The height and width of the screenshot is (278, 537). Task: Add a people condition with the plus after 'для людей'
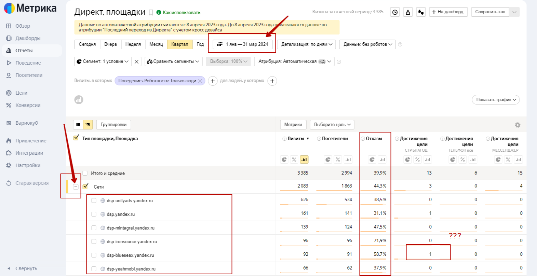point(272,81)
